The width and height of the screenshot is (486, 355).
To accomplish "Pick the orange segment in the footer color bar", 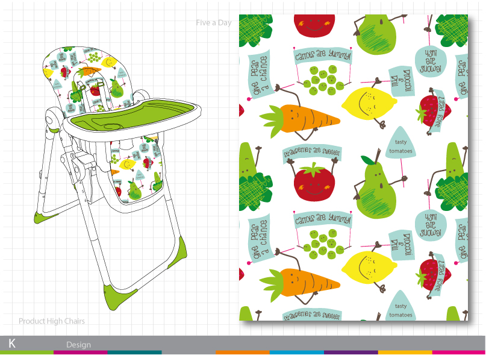I will tap(242, 352).
